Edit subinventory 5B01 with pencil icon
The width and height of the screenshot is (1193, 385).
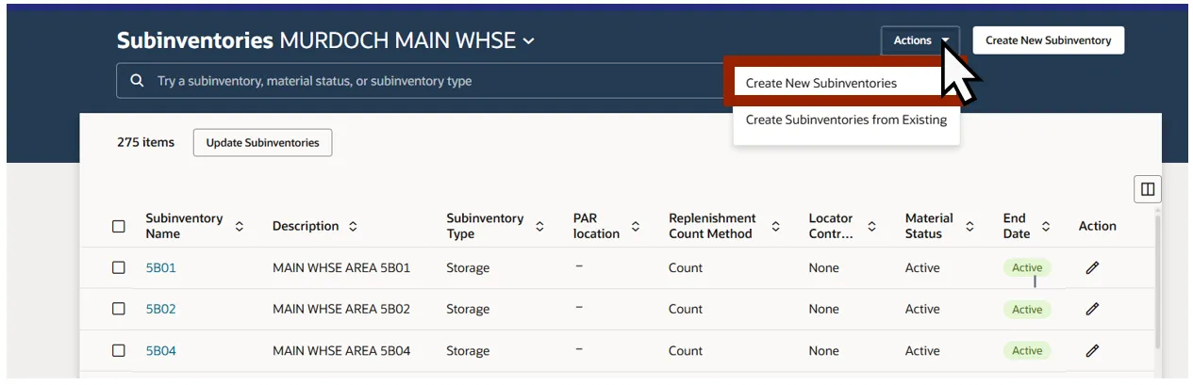click(x=1092, y=267)
